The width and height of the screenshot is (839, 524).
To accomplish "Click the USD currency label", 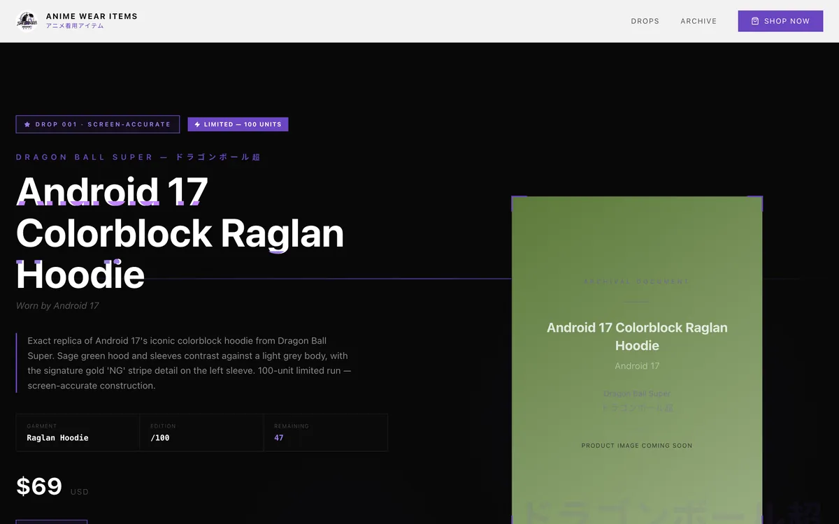I will (x=80, y=492).
